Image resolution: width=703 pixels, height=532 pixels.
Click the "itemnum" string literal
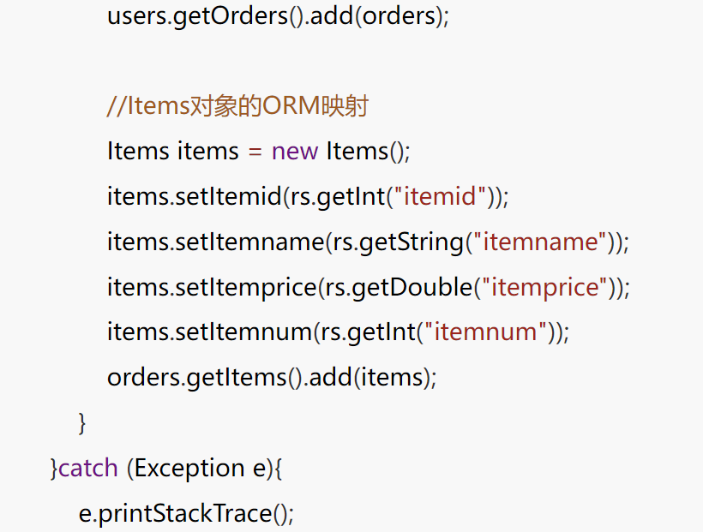(485, 332)
